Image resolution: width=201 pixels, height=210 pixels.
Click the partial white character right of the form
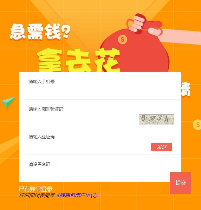[x=186, y=89]
